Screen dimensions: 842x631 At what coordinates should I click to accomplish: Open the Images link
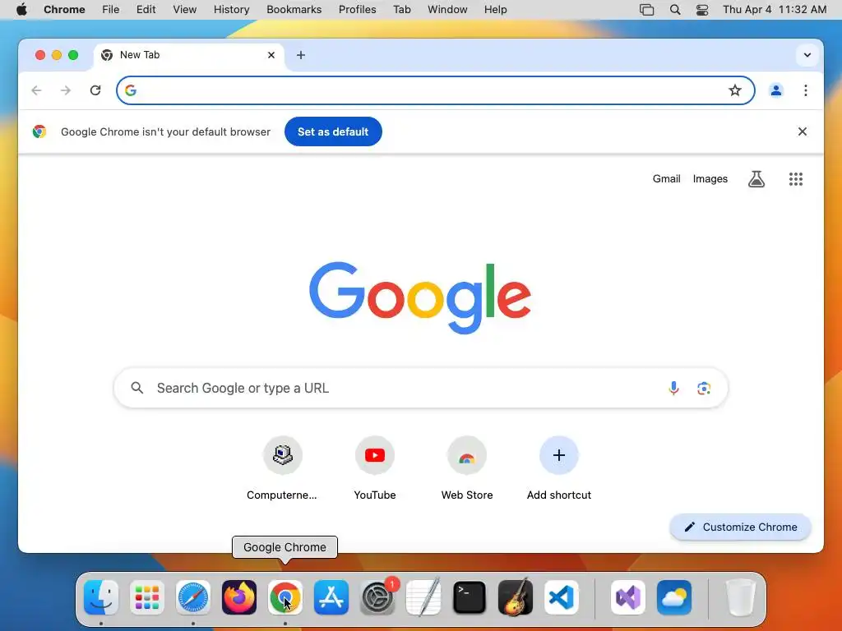(710, 178)
